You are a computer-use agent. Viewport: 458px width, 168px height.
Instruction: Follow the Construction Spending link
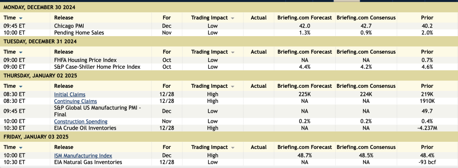click(81, 122)
